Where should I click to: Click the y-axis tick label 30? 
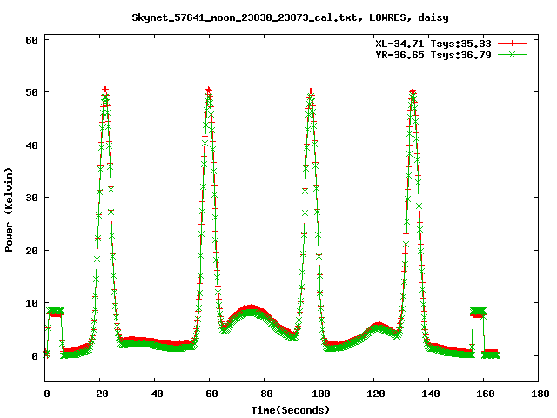pos(31,198)
